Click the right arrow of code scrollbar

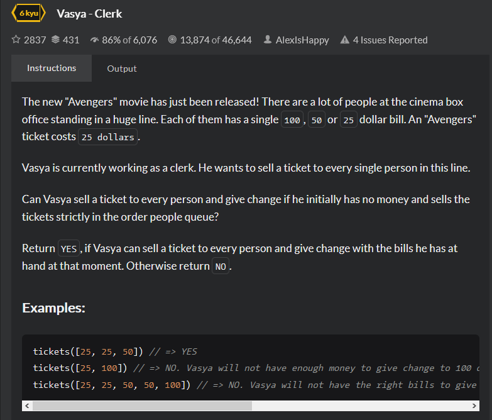[x=474, y=406]
